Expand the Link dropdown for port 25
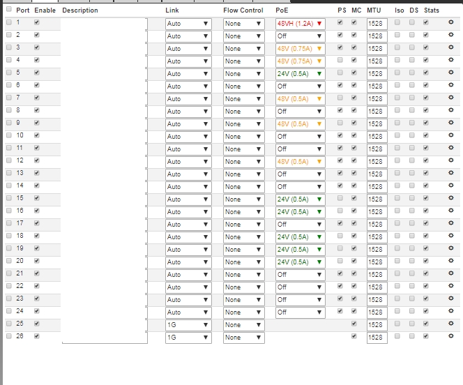 click(x=188, y=324)
